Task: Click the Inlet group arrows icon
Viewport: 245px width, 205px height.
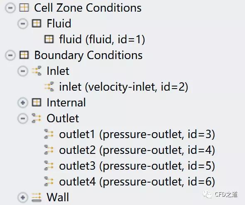Action: click(x=37, y=71)
